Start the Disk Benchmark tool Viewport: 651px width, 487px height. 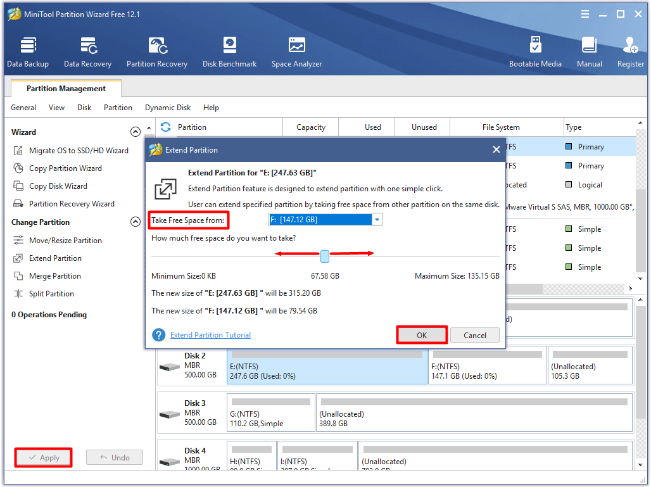point(229,53)
